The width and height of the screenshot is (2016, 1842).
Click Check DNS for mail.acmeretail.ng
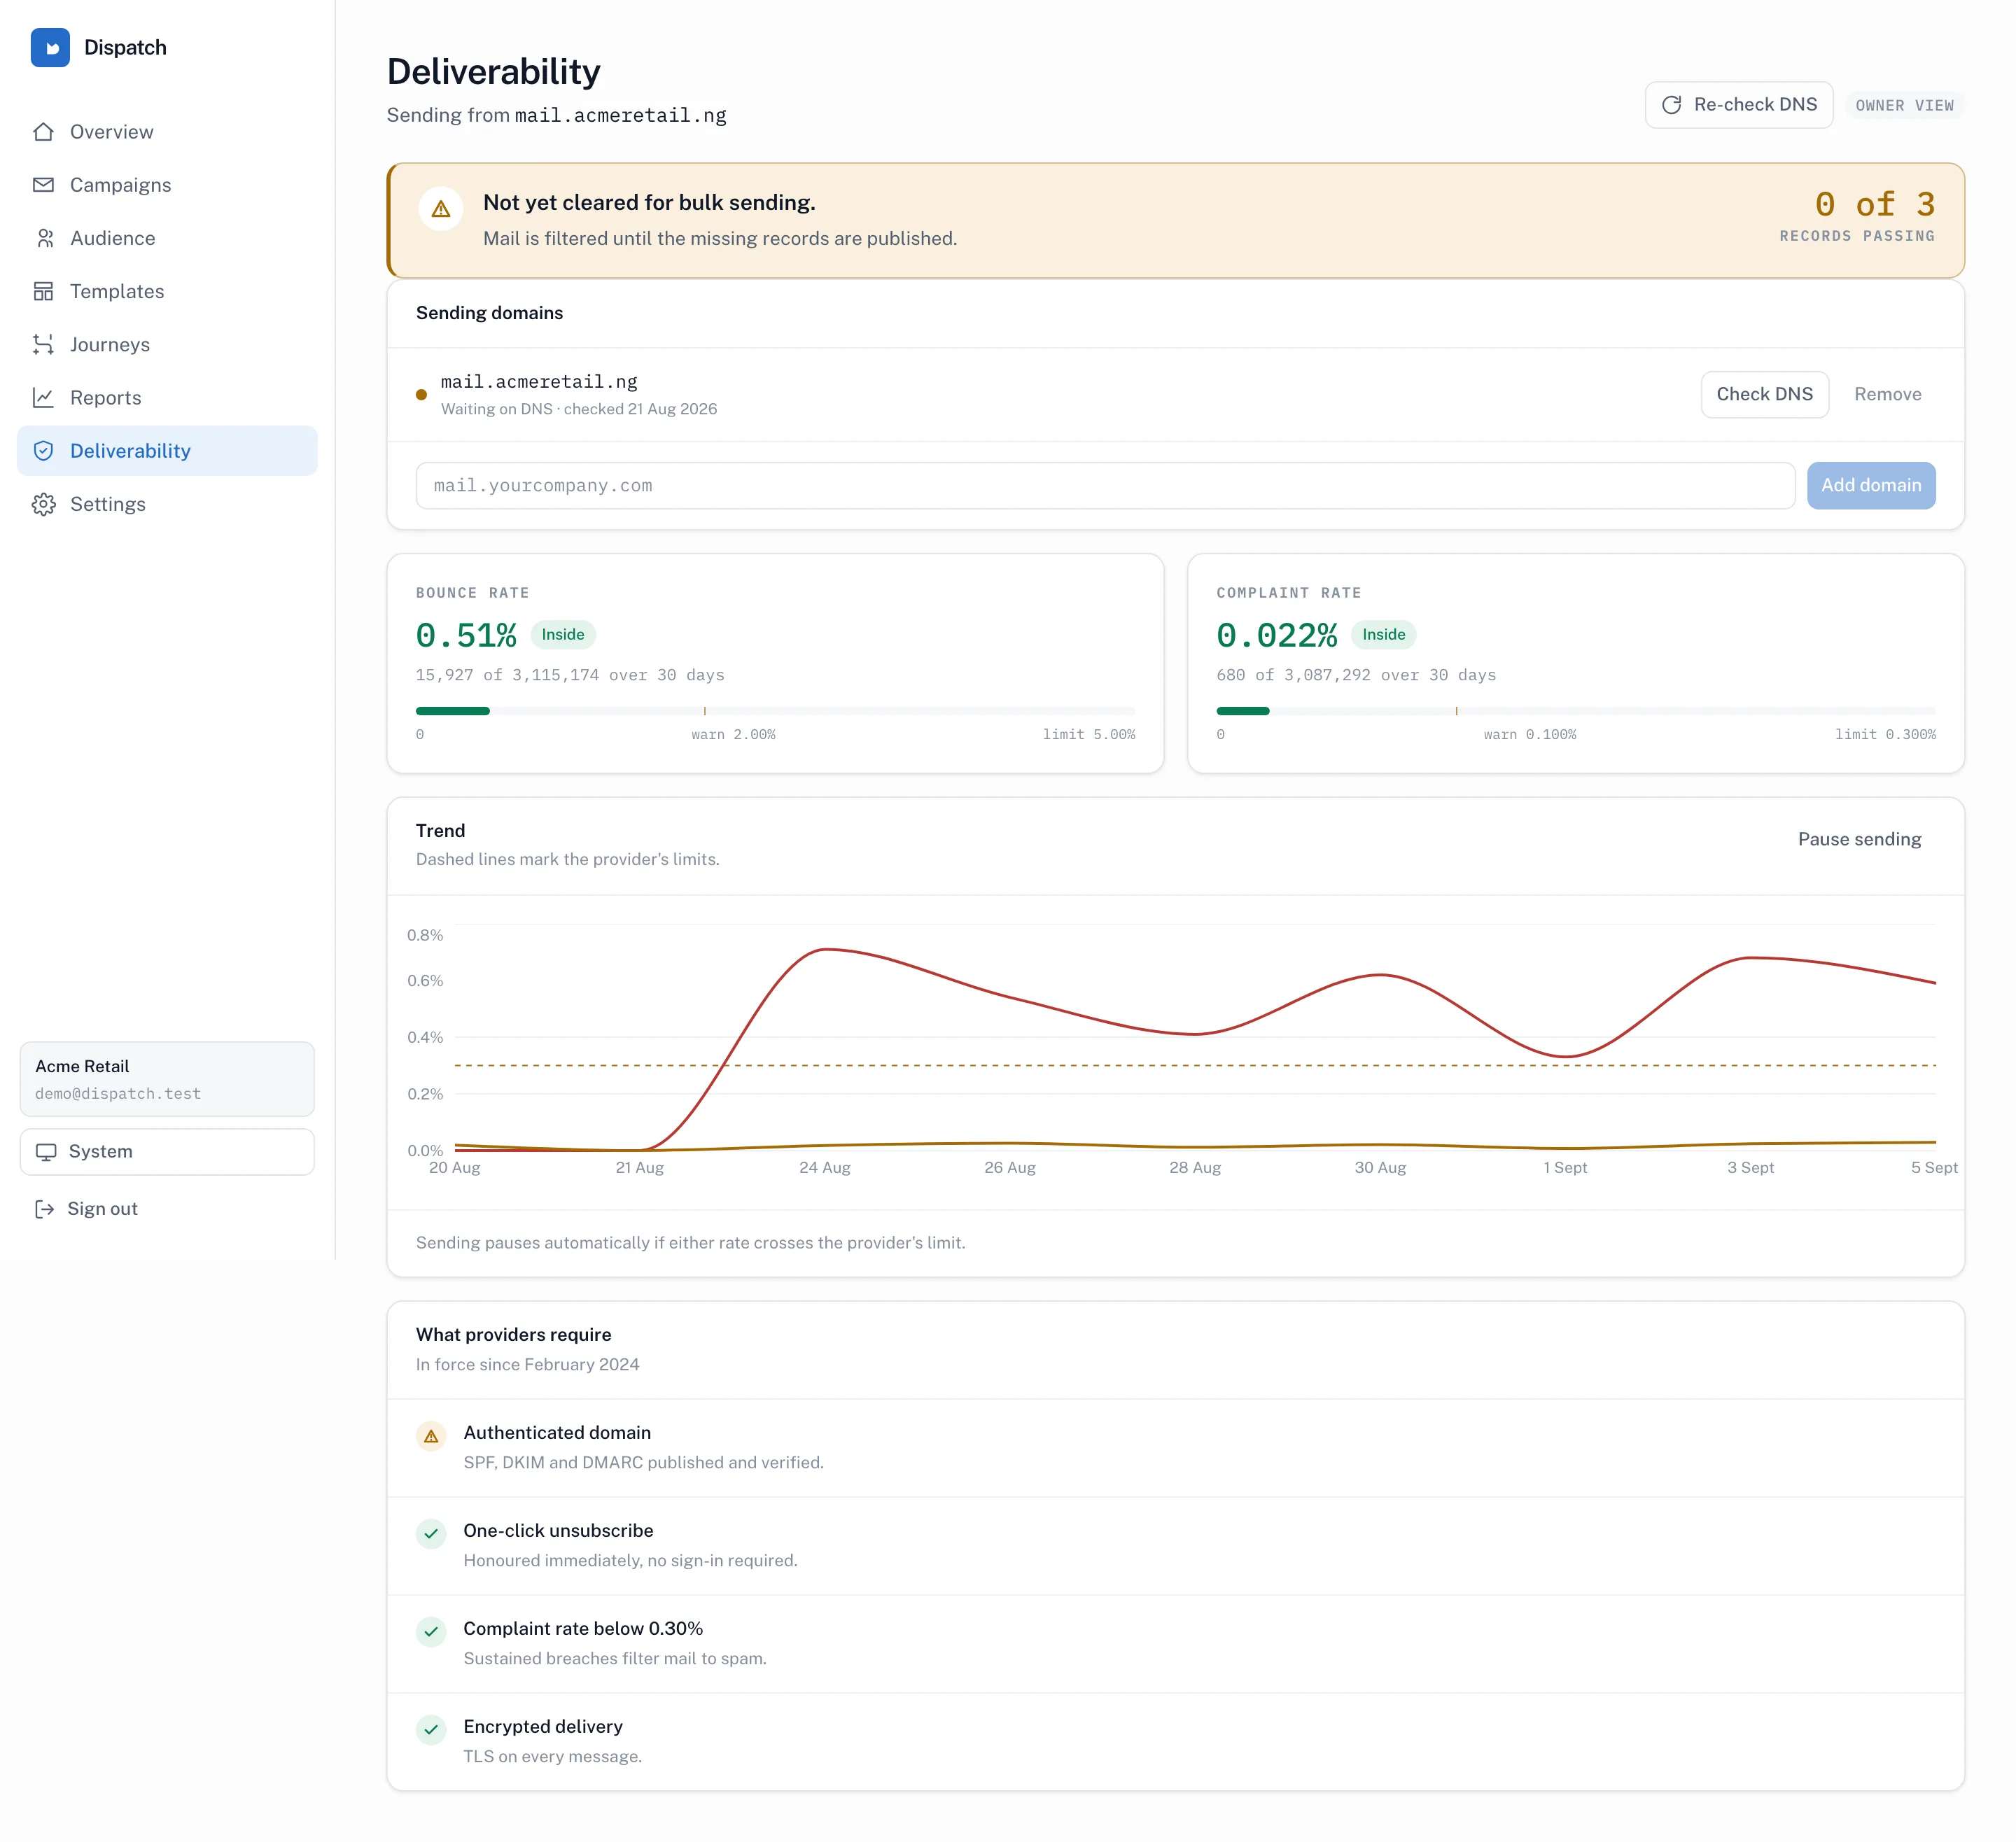click(x=1764, y=394)
